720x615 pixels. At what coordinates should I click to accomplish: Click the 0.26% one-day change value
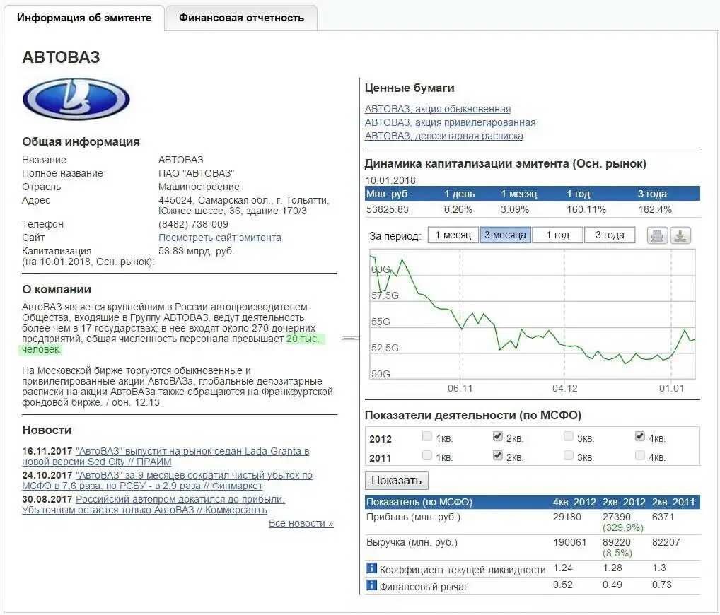[458, 210]
